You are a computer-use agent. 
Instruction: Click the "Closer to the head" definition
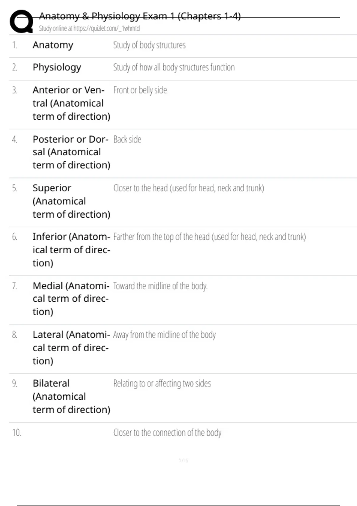tap(189, 188)
